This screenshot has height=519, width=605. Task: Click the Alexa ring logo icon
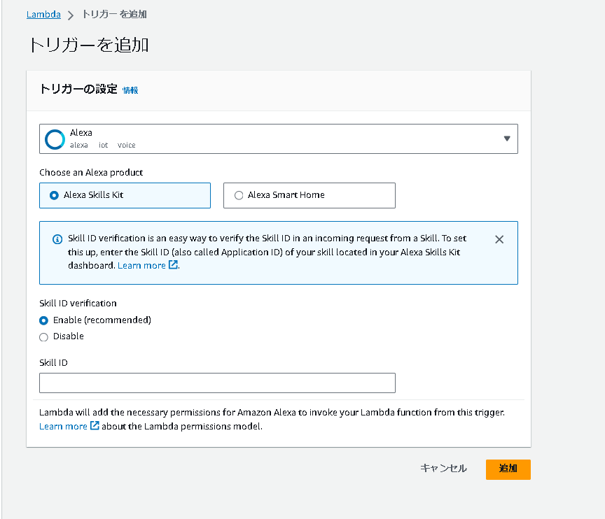[x=55, y=138]
